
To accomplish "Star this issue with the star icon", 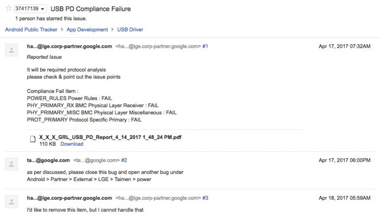I will (8, 9).
